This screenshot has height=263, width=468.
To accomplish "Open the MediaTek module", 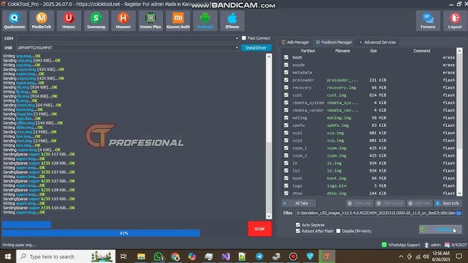I will [x=42, y=20].
